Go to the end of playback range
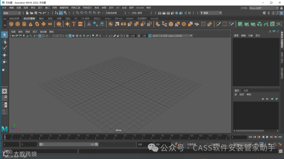Screen dimensions: 284x159 (x=280, y=137)
